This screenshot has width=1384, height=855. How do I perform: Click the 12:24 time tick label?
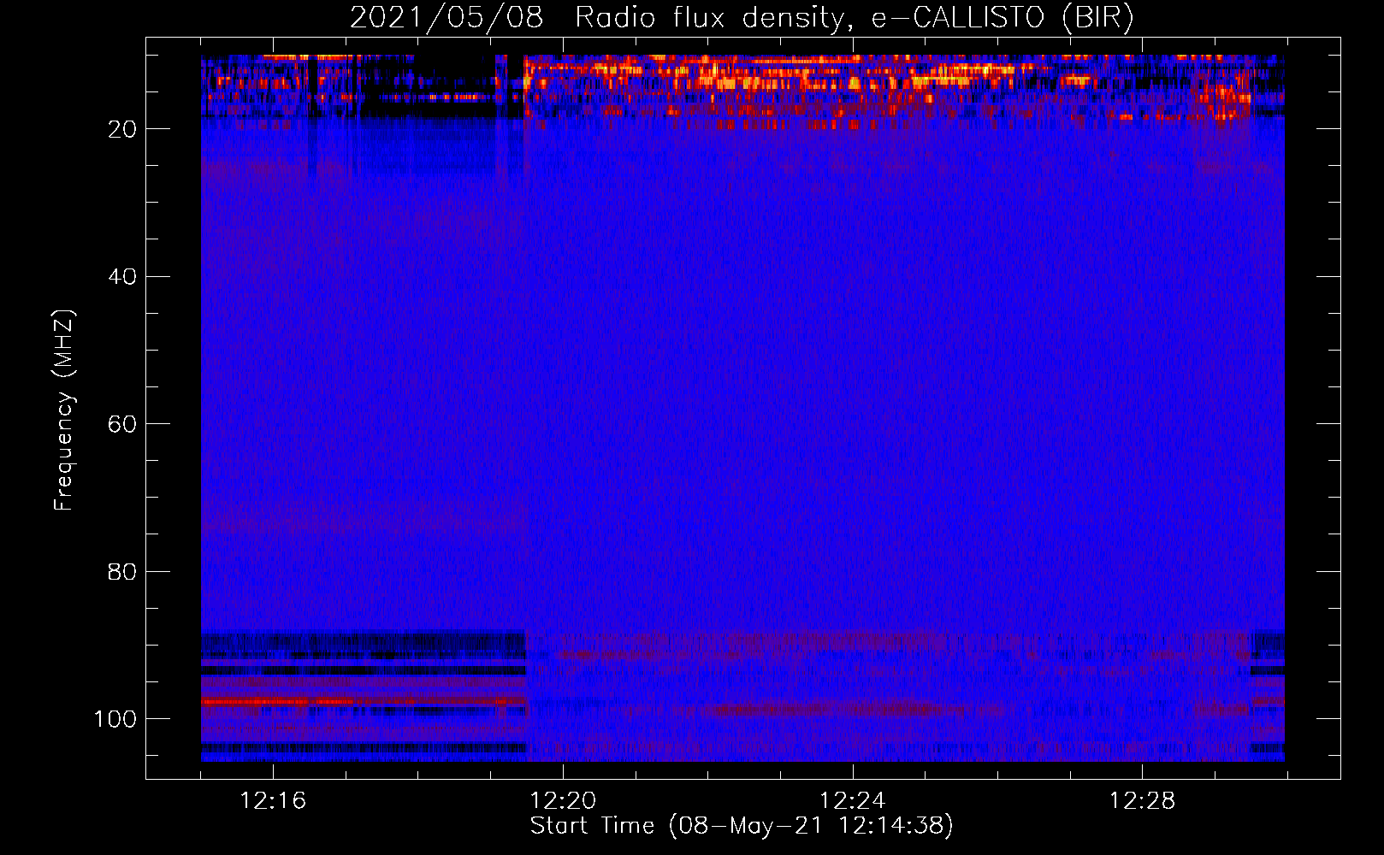point(852,801)
